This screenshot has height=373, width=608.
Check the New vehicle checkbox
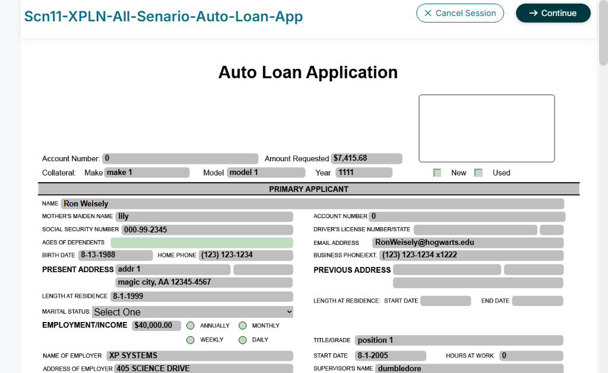click(x=437, y=173)
